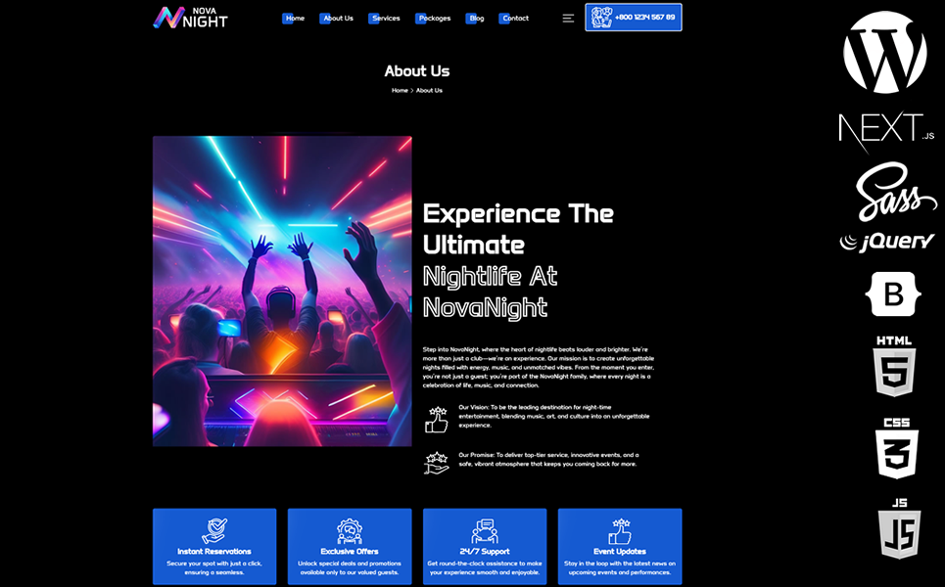The image size is (945, 587).
Task: Click the CSS3 shield icon
Action: coord(897,448)
